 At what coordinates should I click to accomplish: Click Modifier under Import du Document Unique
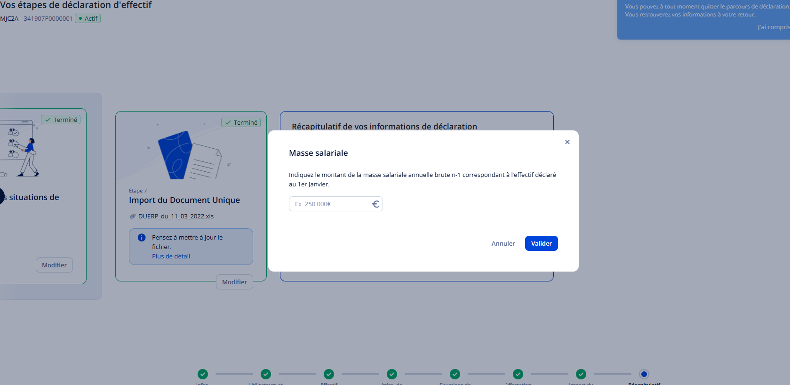click(234, 282)
